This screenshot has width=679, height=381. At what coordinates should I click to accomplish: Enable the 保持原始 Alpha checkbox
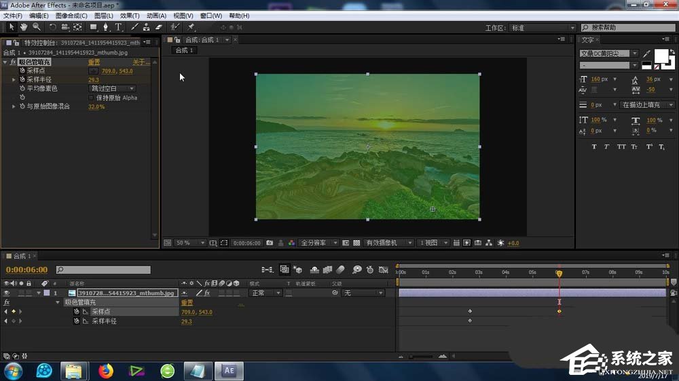click(92, 98)
